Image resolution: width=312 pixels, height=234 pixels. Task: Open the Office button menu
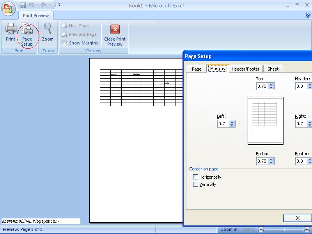coord(8,9)
